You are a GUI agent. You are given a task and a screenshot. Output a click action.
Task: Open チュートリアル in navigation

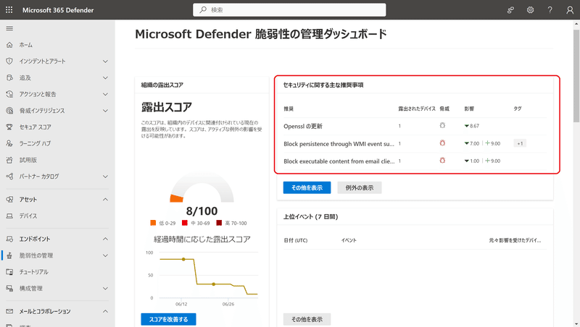pyautogui.click(x=33, y=272)
